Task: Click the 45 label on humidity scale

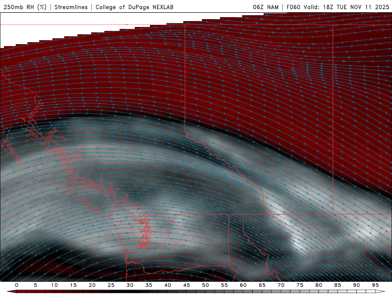Action: tap(187, 285)
